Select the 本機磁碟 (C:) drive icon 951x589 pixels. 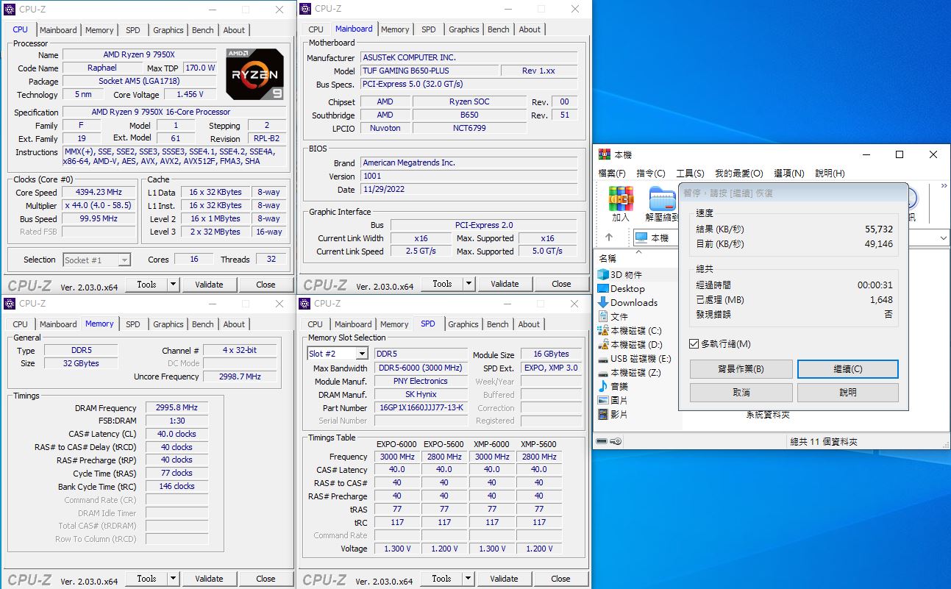(604, 330)
